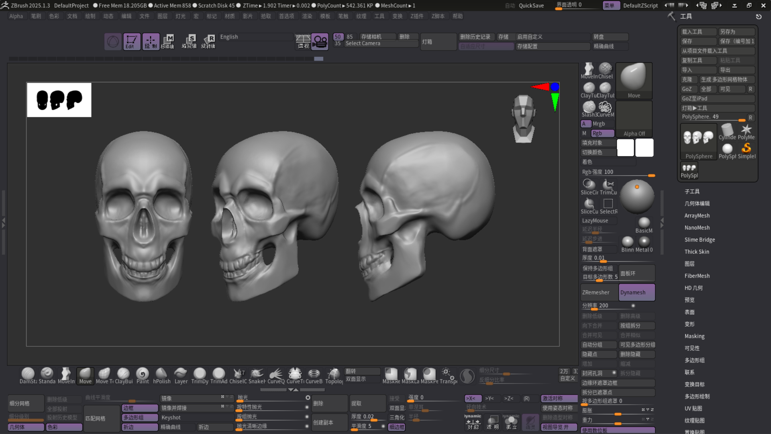
Task: Click the GoZ button
Action: (689, 89)
